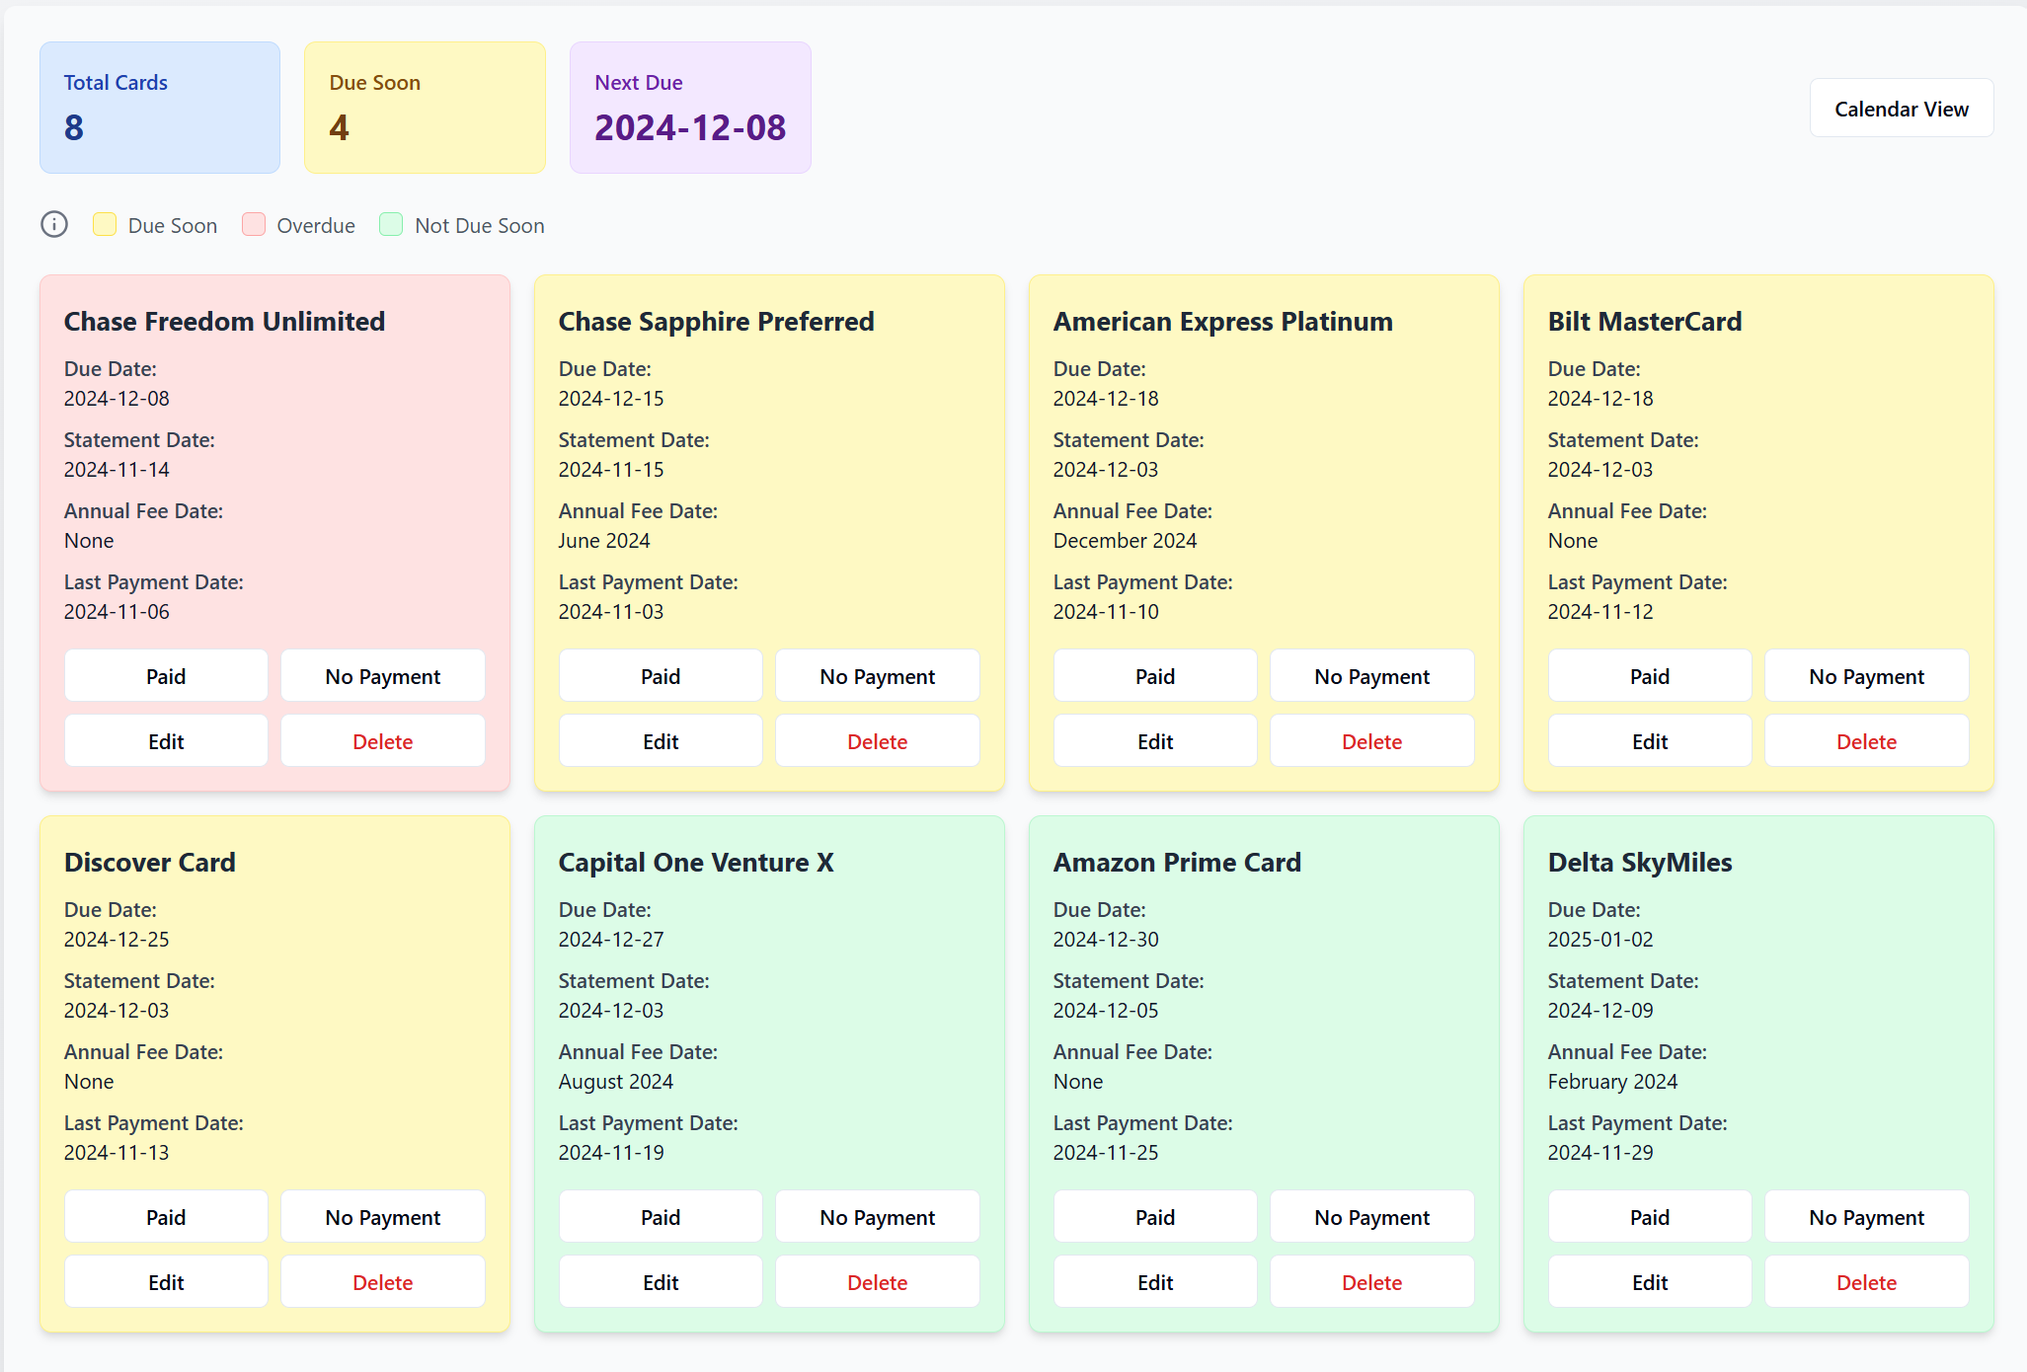Mark Chase Sapphire Preferred as Paid
The width and height of the screenshot is (2027, 1372).
pyautogui.click(x=661, y=676)
